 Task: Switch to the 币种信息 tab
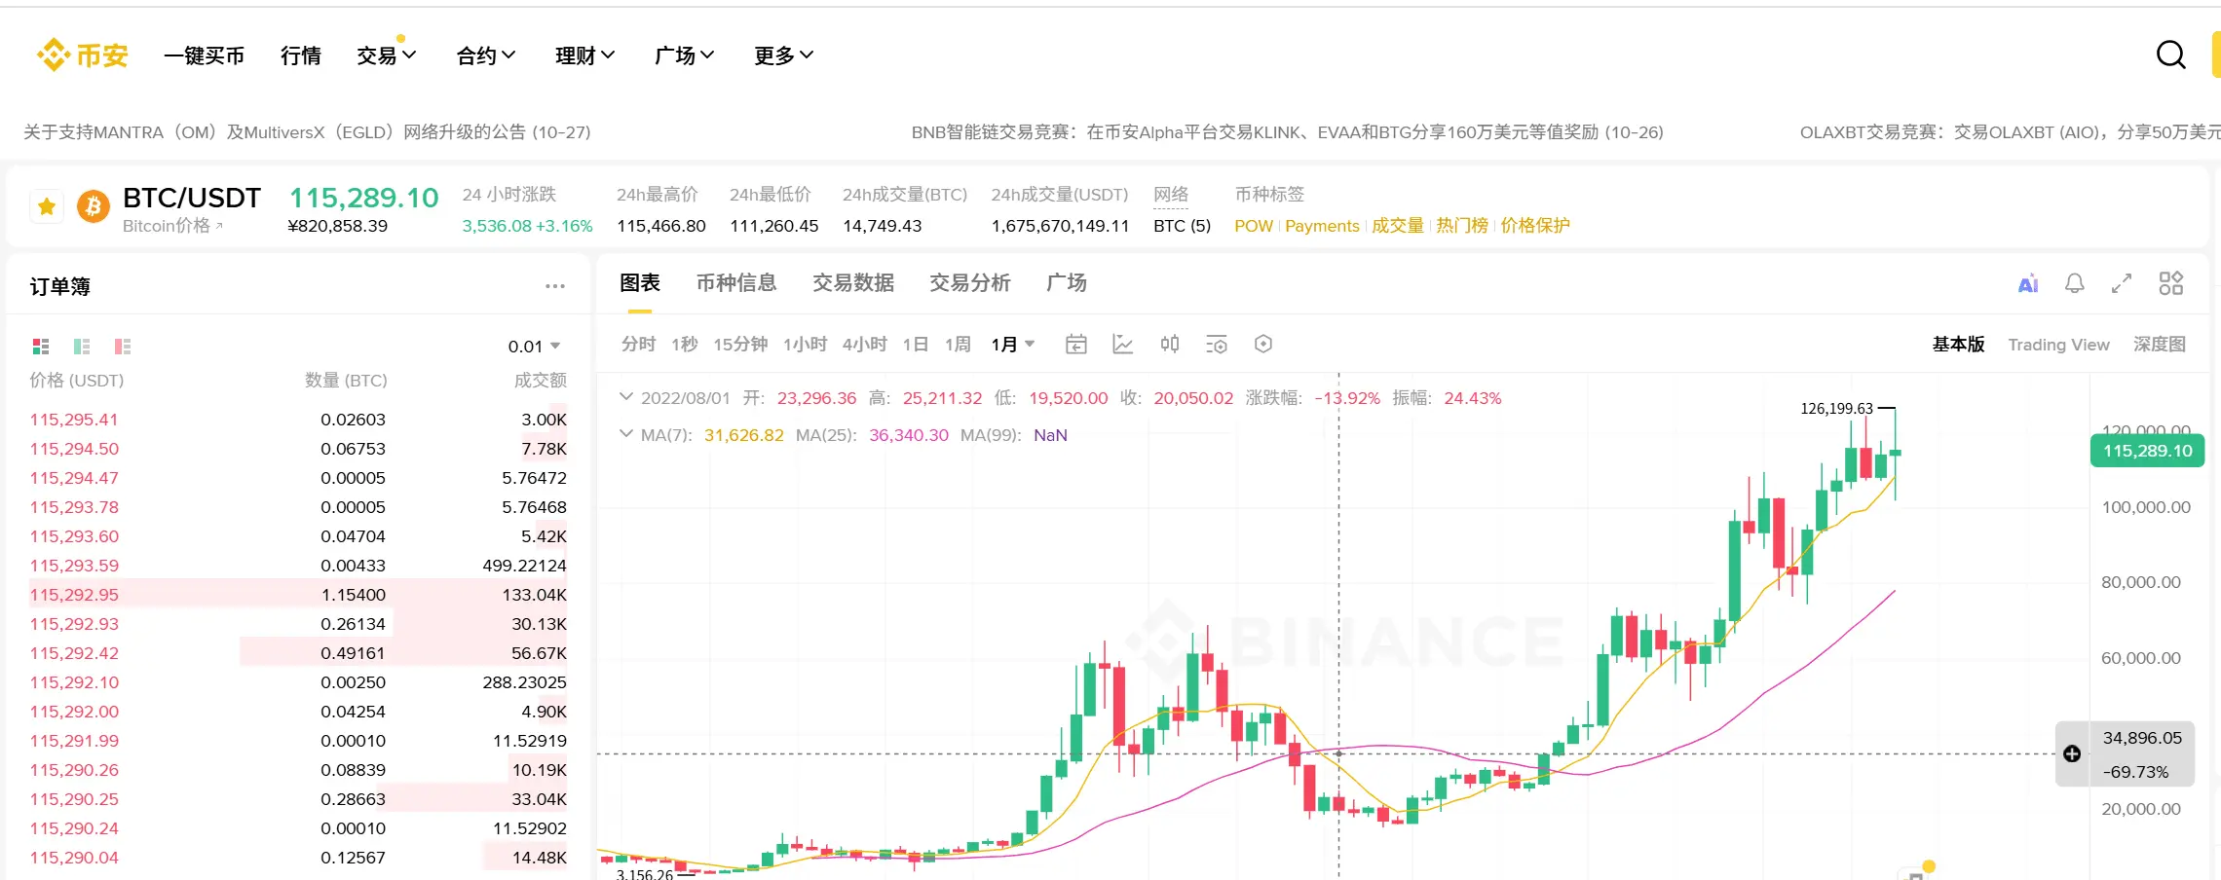point(736,282)
